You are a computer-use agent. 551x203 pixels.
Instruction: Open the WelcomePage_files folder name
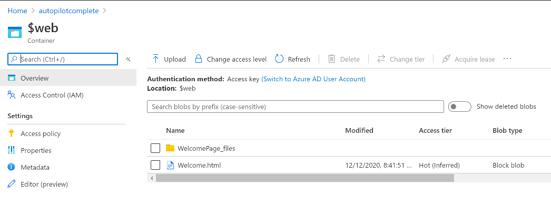(x=206, y=149)
